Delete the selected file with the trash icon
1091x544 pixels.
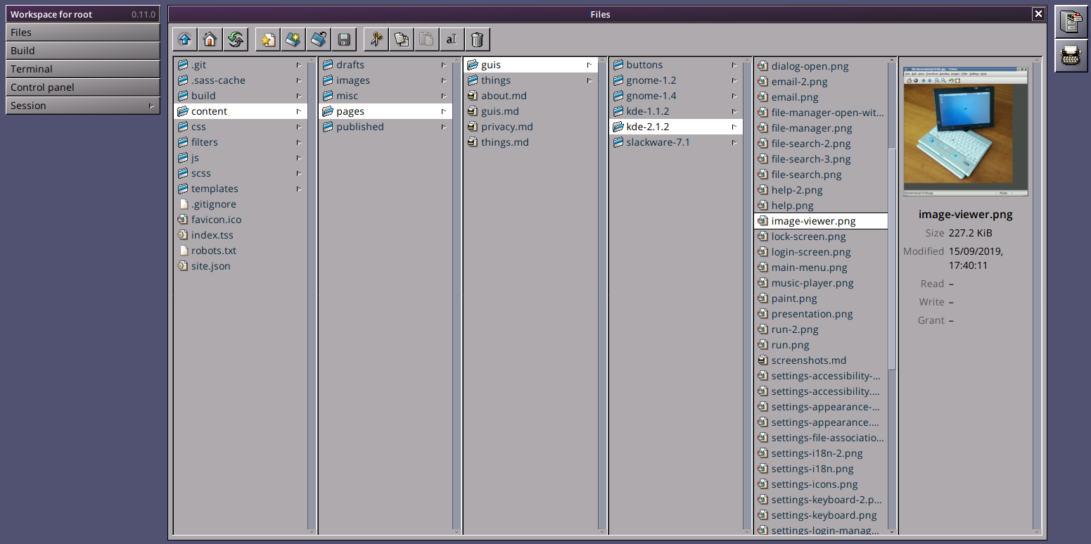click(477, 39)
